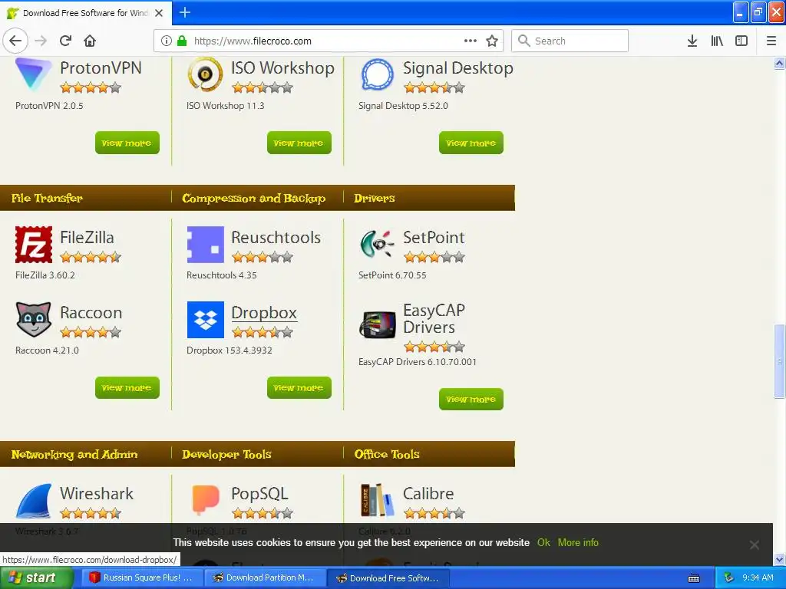Click the Signal Desktop chat bubble icon
This screenshot has height=589, width=786.
(x=377, y=74)
